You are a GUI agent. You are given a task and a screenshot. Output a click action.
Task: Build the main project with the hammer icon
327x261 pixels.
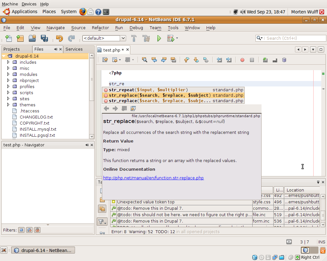[x=134, y=38]
